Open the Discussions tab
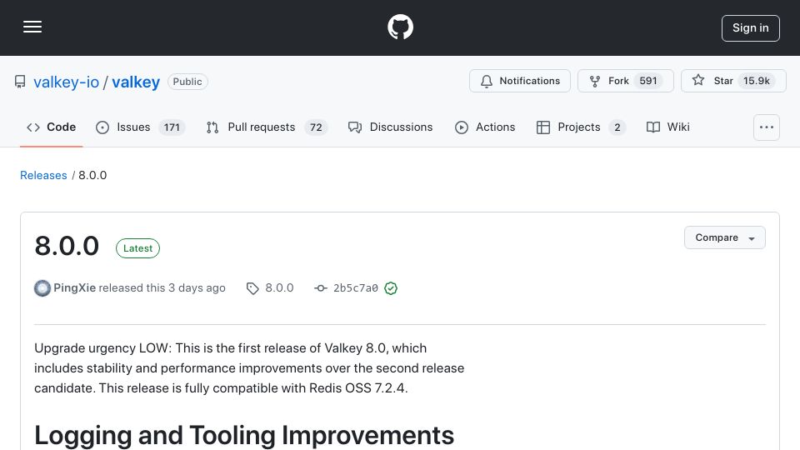This screenshot has width=800, height=450. tap(390, 127)
